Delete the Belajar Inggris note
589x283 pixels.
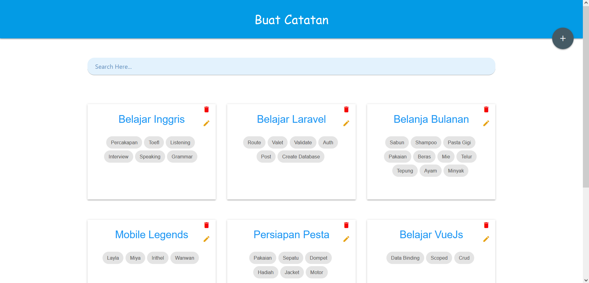tap(207, 110)
